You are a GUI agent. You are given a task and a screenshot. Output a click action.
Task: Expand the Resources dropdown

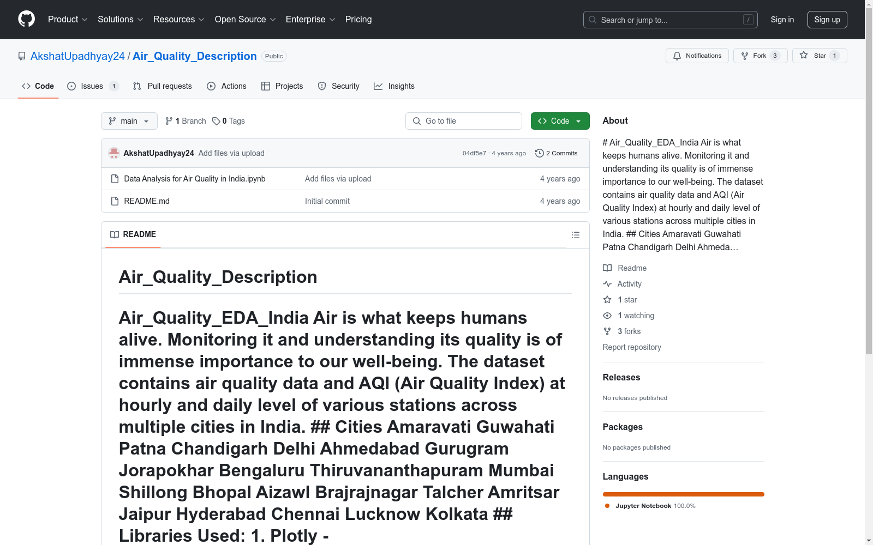[178, 20]
